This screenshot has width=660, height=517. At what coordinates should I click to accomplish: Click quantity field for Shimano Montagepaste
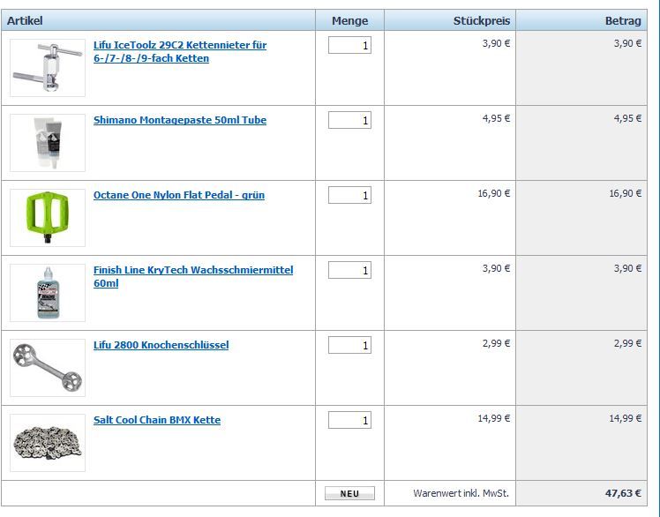(349, 120)
